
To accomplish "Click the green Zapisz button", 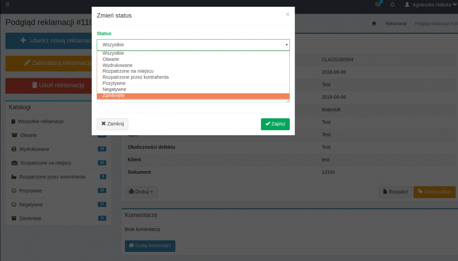I will click(x=275, y=124).
